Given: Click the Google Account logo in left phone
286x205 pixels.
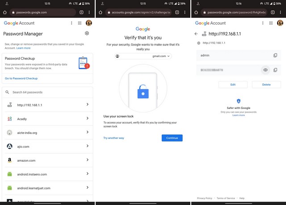Looking at the screenshot, I should click(x=19, y=23).
